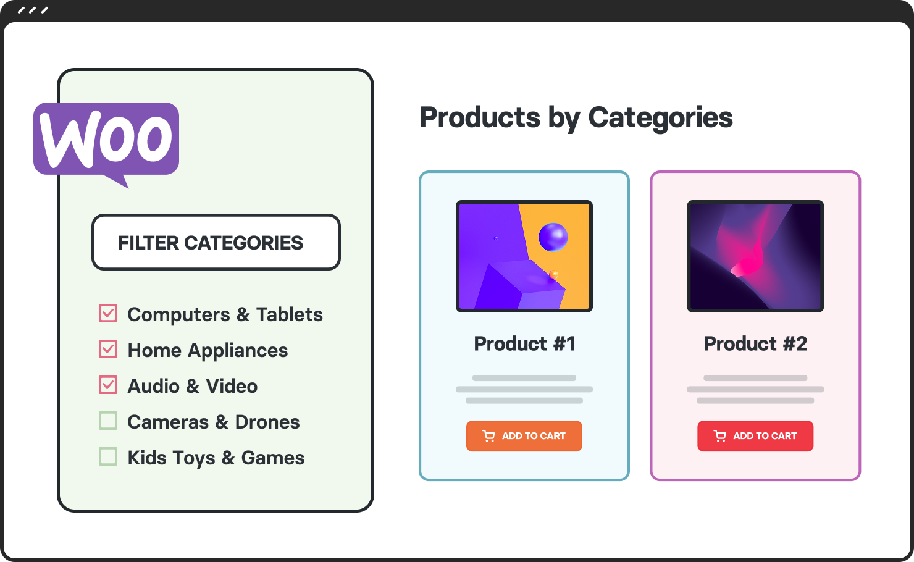Click the Product #2 title
Viewport: 914px width, 562px height.
click(x=755, y=343)
